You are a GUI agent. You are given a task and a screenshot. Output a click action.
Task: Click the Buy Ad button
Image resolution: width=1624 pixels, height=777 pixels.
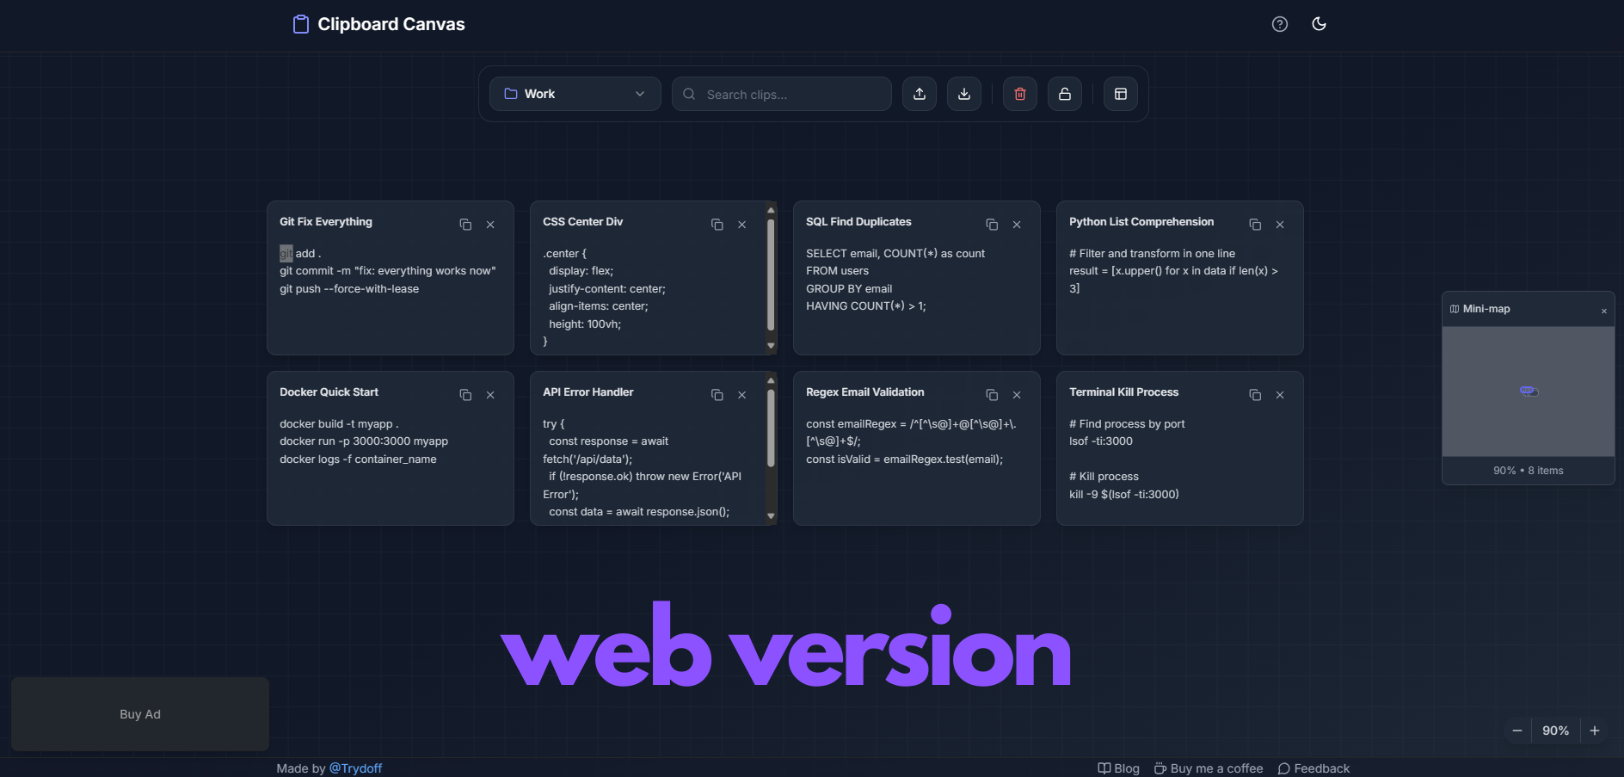[x=139, y=713]
